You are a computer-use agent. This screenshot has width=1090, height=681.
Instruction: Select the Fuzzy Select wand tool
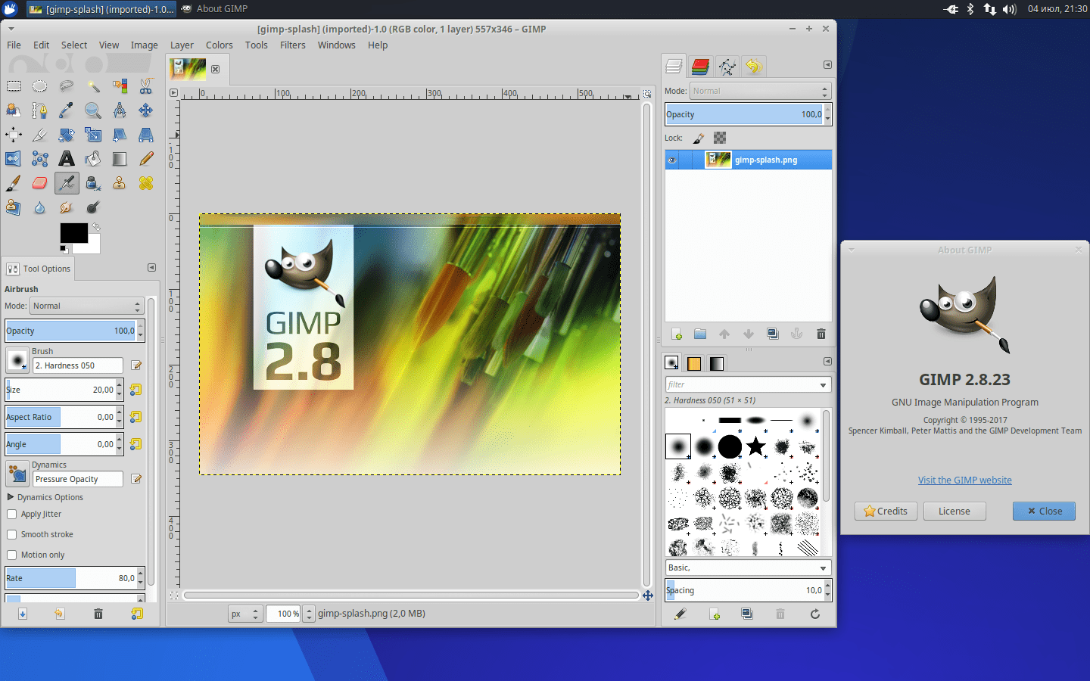tap(93, 86)
